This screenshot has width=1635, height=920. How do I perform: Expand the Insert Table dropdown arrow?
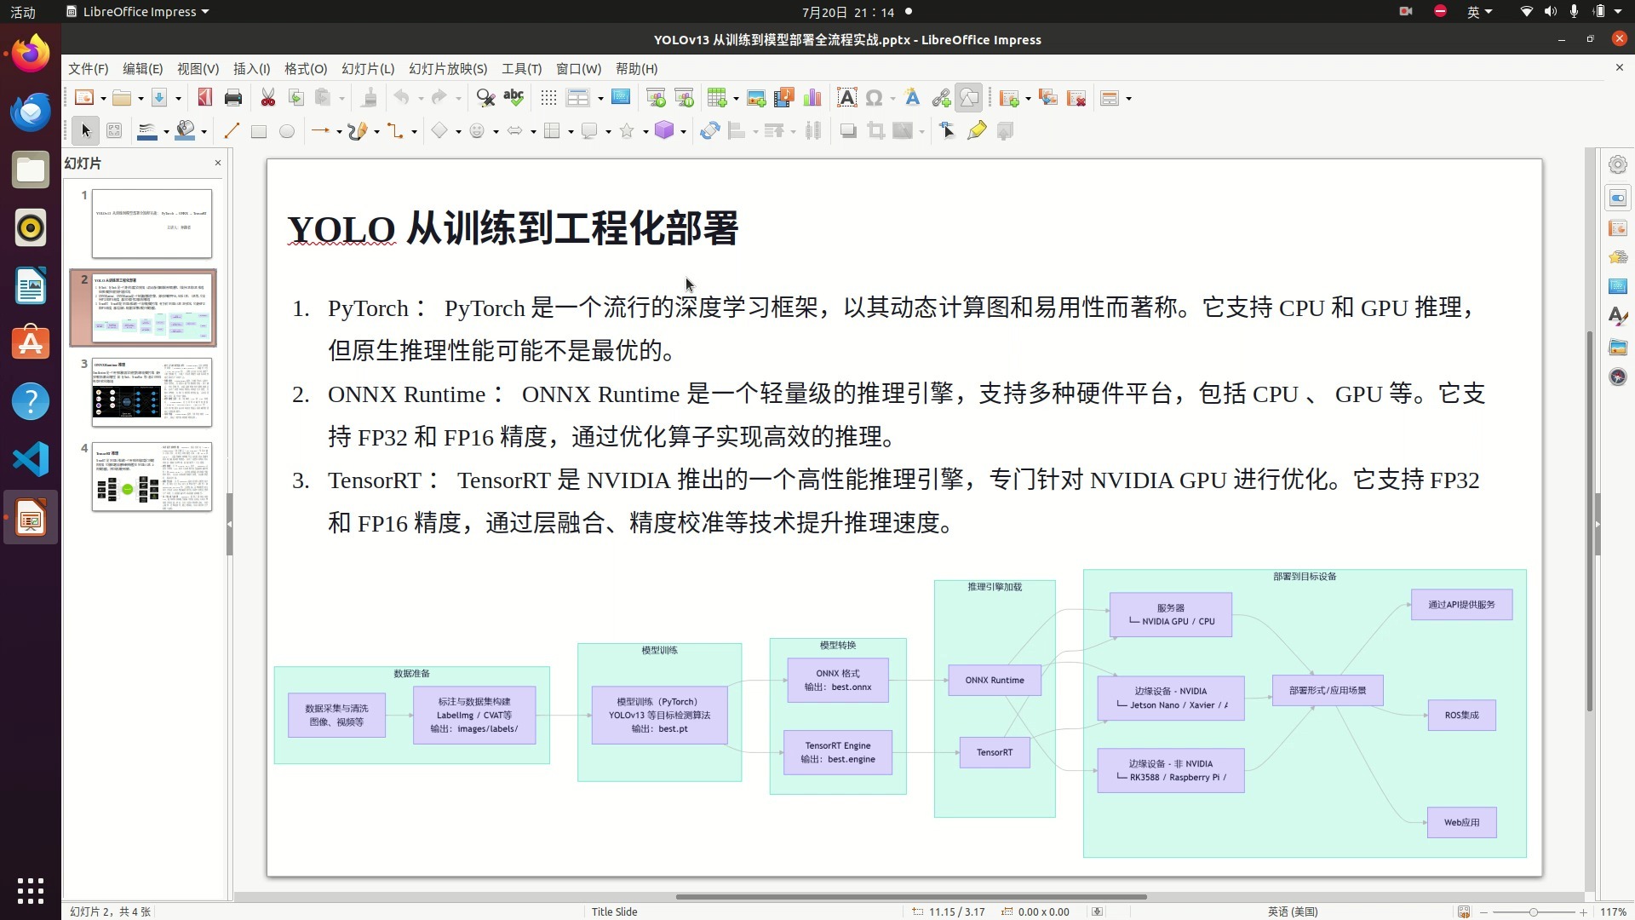736,99
